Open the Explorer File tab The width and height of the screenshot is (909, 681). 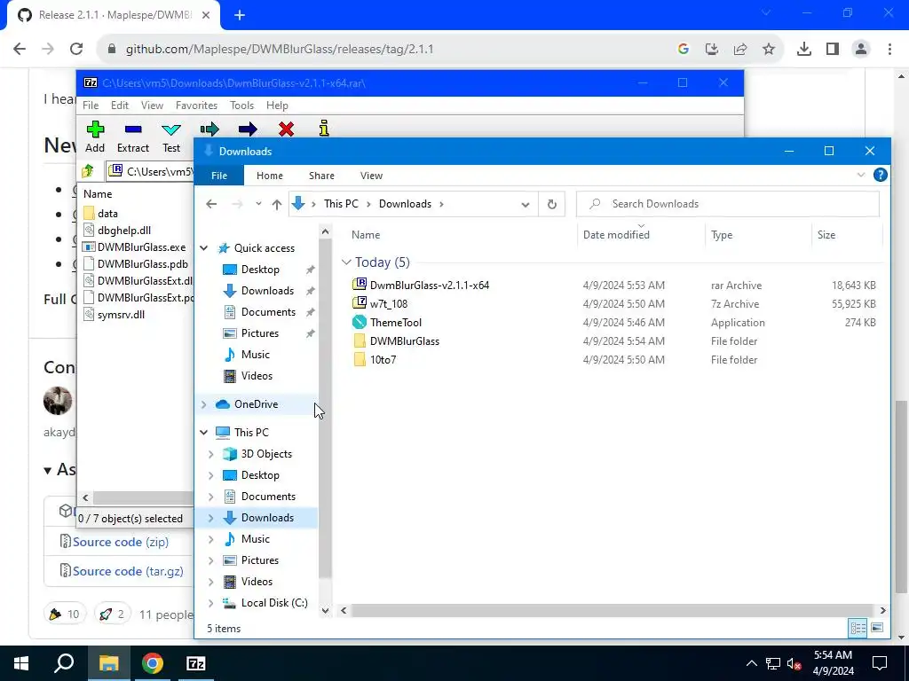(x=219, y=176)
